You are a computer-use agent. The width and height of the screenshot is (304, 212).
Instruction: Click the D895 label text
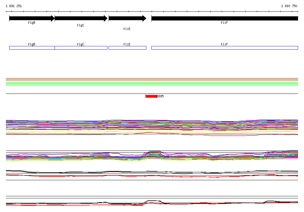coord(160,96)
